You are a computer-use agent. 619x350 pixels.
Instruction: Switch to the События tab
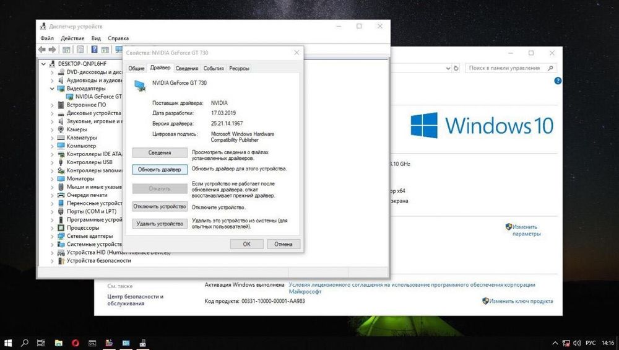point(214,68)
